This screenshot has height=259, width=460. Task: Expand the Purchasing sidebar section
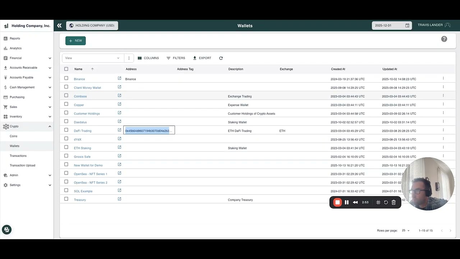coord(27,97)
